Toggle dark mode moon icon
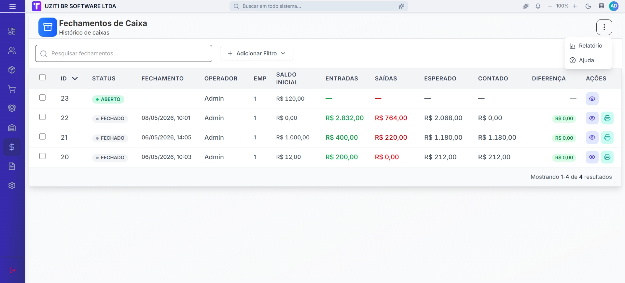The height and width of the screenshot is (283, 625). tap(588, 6)
